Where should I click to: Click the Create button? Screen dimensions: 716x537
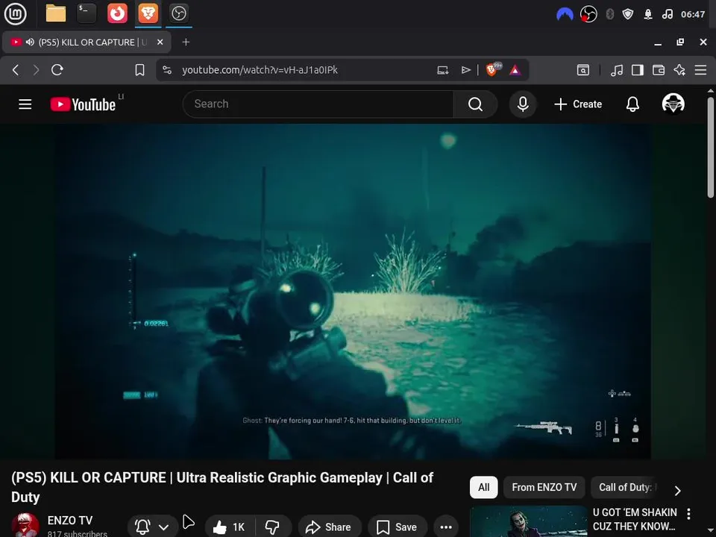578,104
